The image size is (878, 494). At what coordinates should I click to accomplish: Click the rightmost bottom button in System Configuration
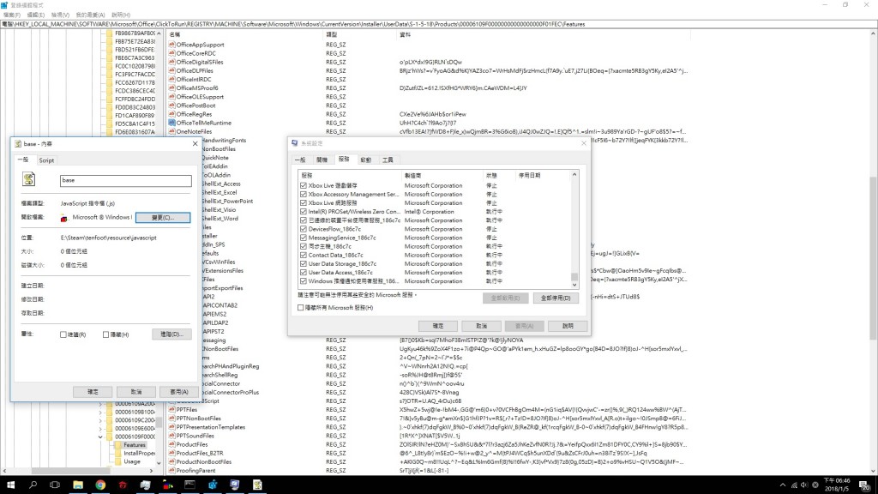pos(568,326)
